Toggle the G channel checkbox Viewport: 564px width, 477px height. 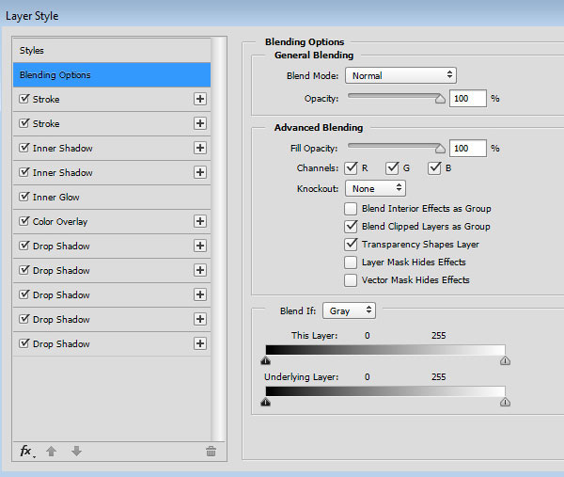click(x=392, y=167)
